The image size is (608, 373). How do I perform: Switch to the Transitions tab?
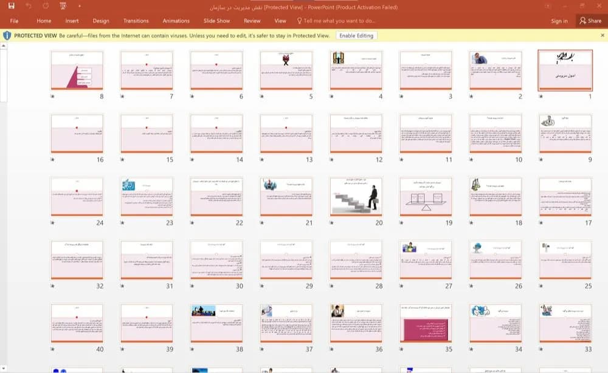136,21
